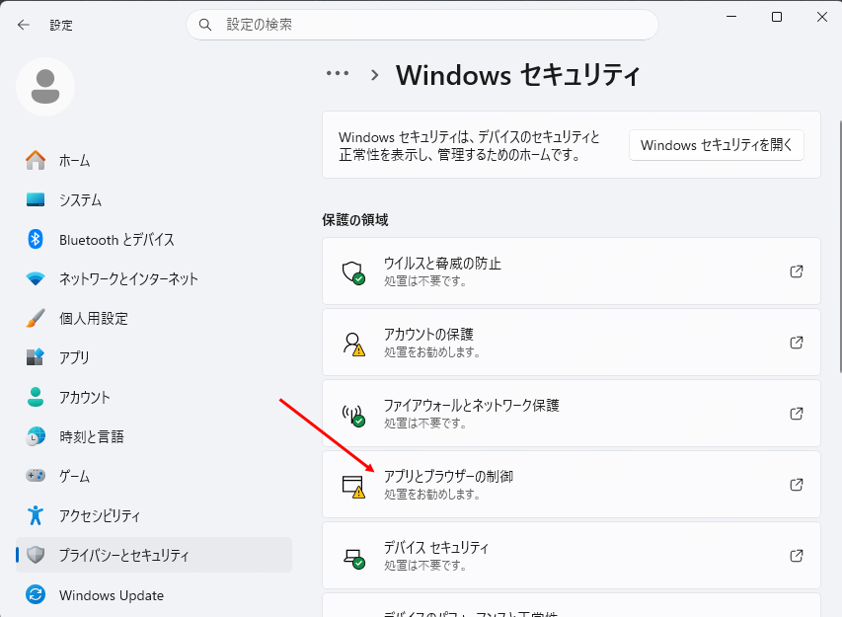Open ホーム in the sidebar

[74, 161]
